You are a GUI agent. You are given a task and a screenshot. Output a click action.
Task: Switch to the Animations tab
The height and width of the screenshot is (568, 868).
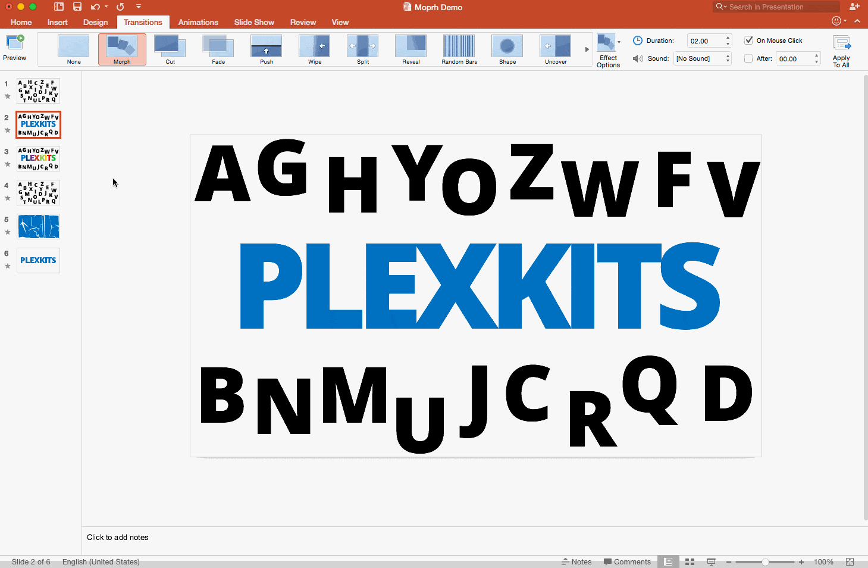click(198, 22)
